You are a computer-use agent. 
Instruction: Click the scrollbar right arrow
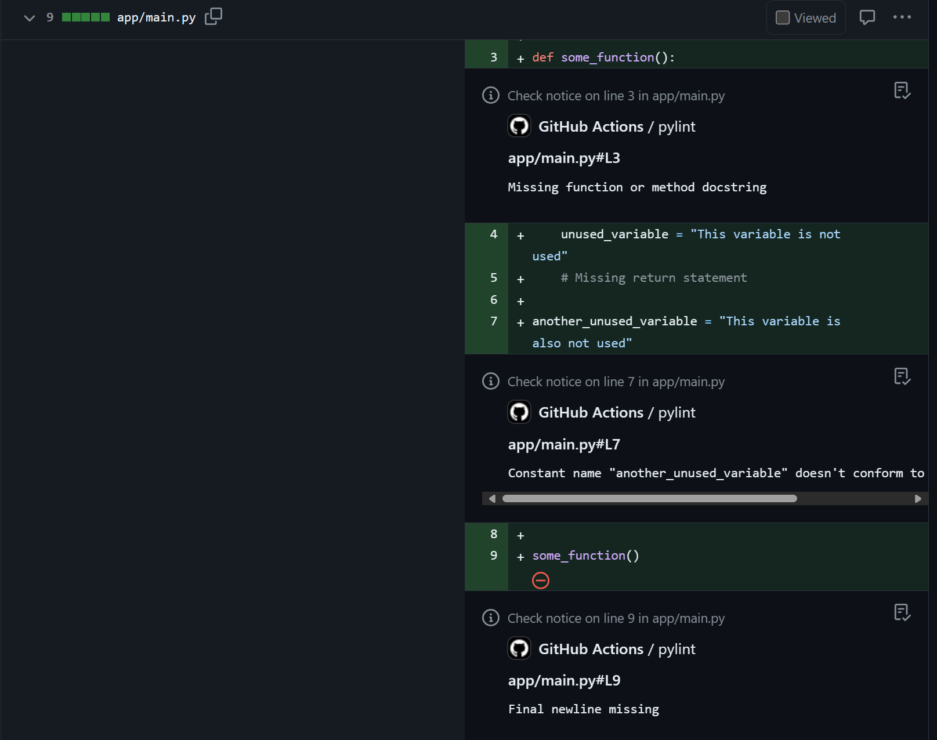pos(918,499)
